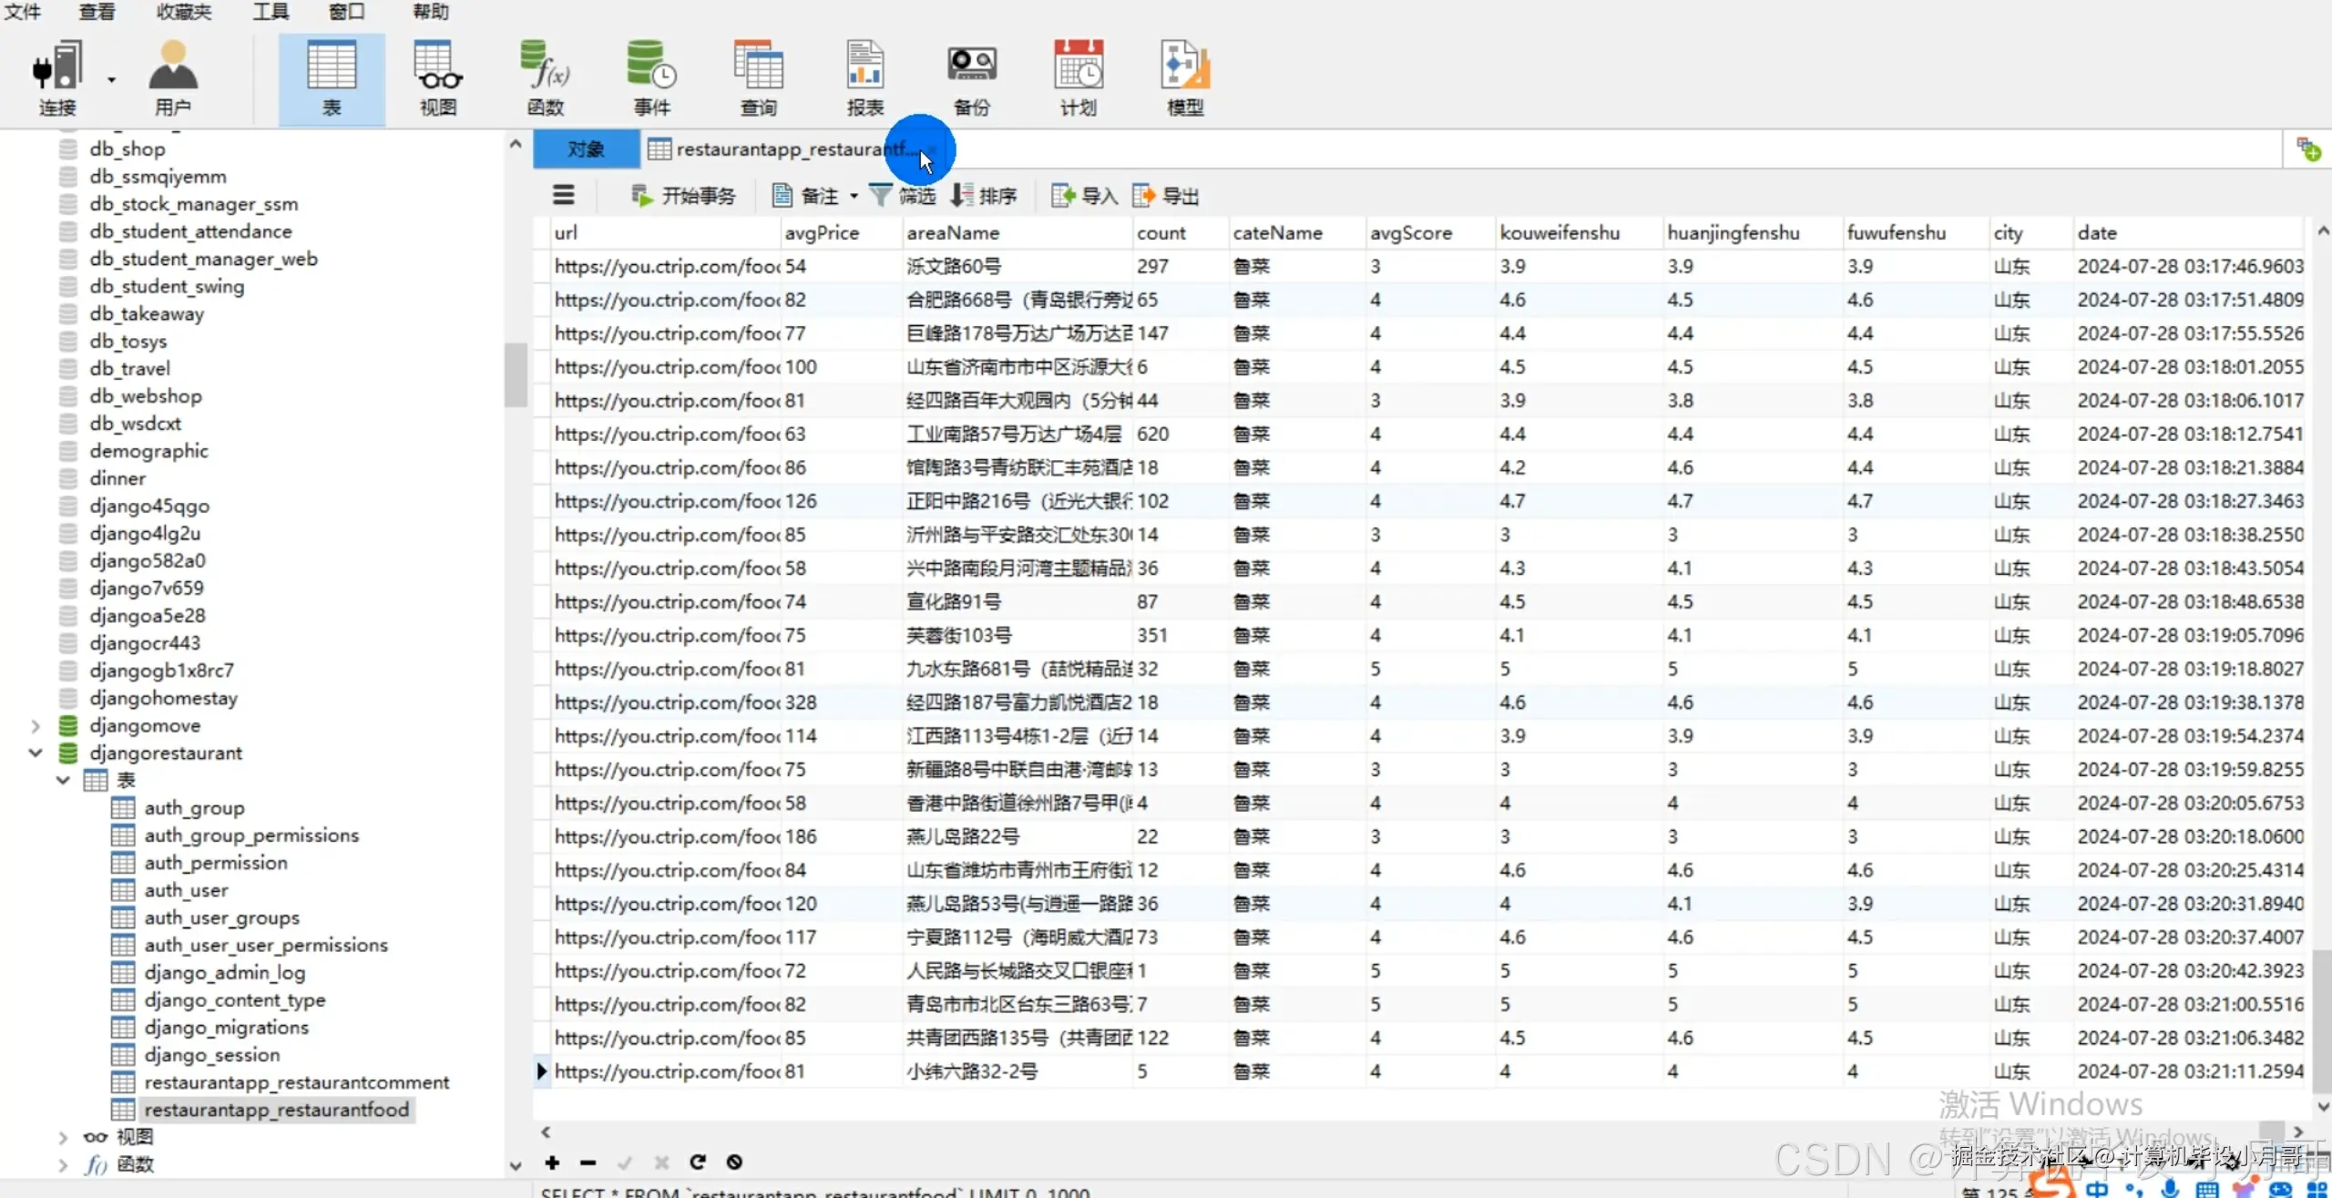The height and width of the screenshot is (1198, 2332).
Task: Click the User (用户) icon
Action: click(x=172, y=77)
